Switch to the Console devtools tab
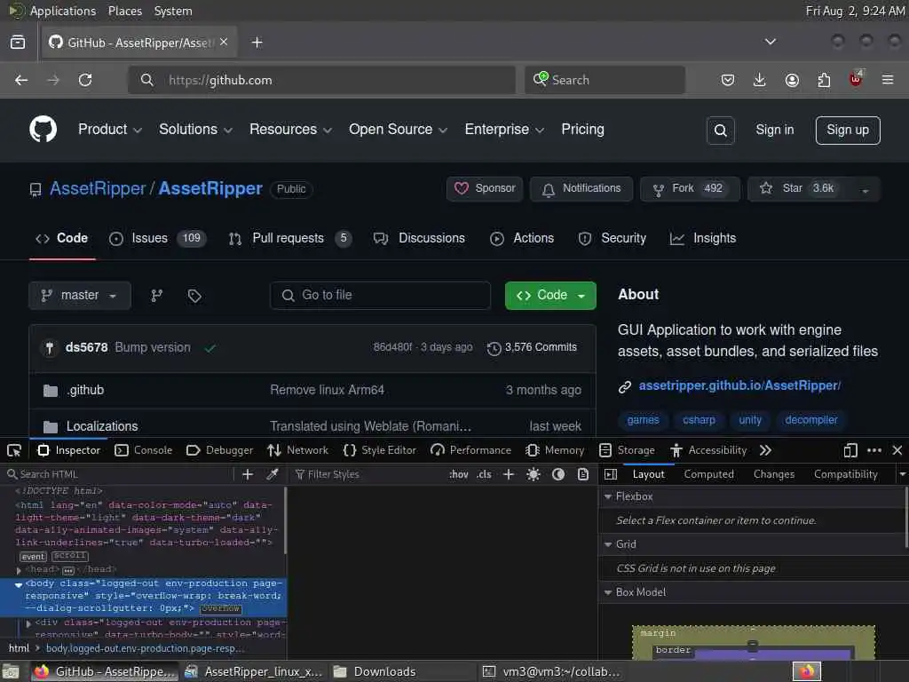909x682 pixels. [x=144, y=450]
